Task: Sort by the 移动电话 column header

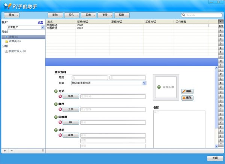Action: pos(92,22)
